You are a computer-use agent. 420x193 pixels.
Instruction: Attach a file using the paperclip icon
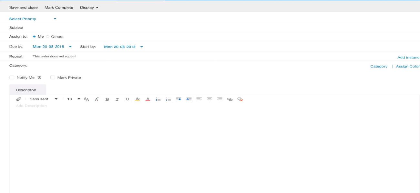(x=19, y=99)
